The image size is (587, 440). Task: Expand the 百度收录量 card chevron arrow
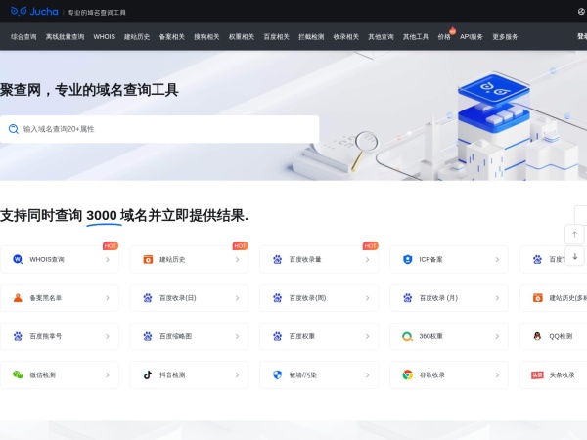pyautogui.click(x=367, y=260)
